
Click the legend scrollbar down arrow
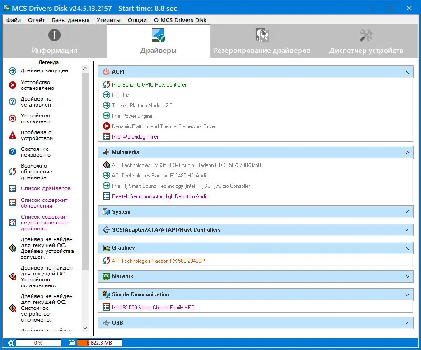click(85, 328)
